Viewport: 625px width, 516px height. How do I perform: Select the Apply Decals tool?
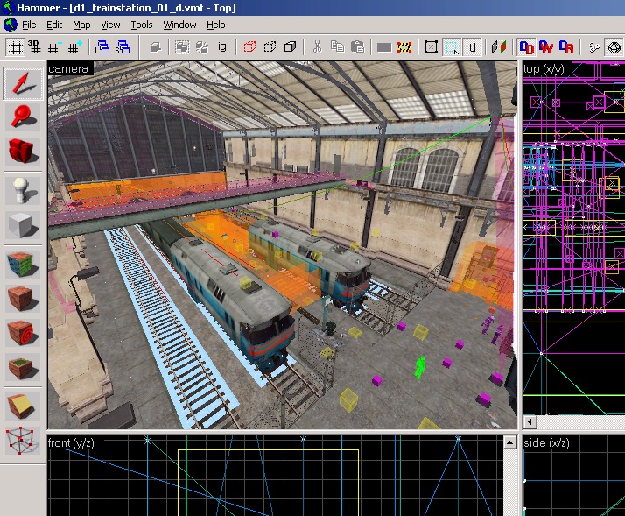click(x=23, y=332)
